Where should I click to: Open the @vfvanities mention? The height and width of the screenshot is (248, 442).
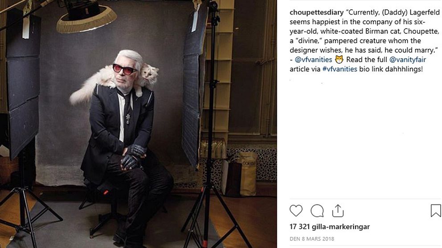(x=314, y=60)
